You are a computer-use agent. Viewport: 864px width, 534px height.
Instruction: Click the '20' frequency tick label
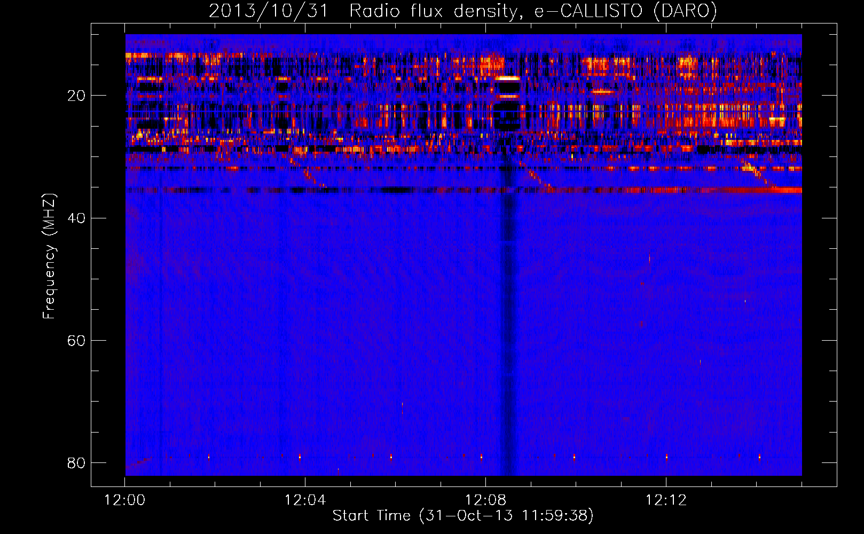point(76,96)
